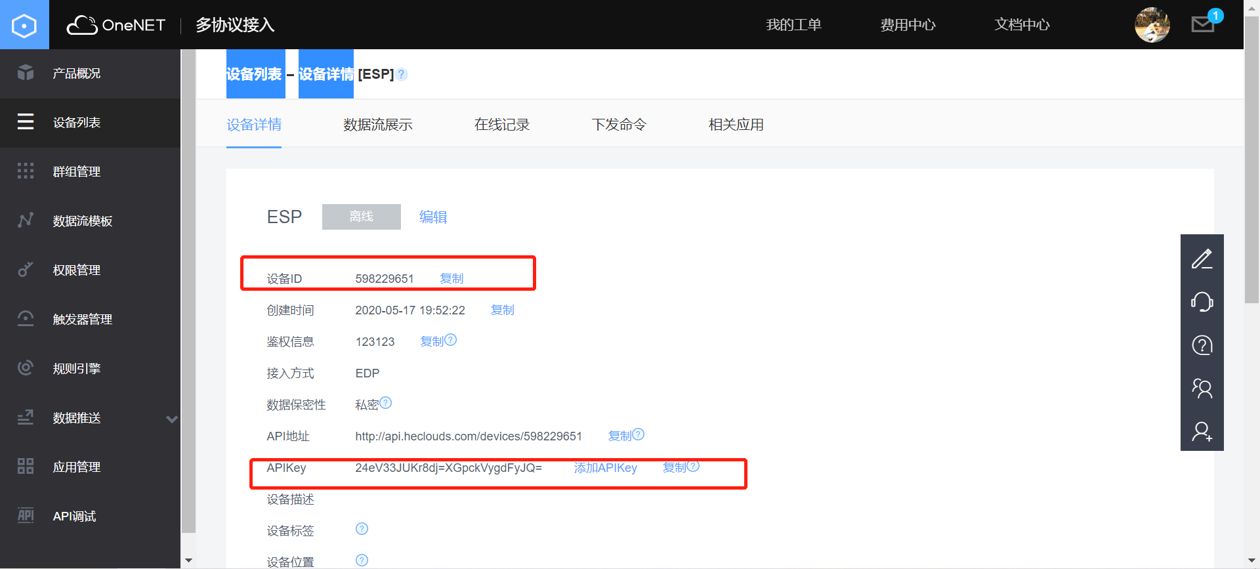The height and width of the screenshot is (569, 1260).
Task: Switch to the 设备详情 tab
Action: pos(254,125)
